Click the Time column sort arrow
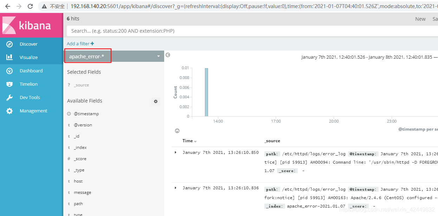 (x=195, y=141)
